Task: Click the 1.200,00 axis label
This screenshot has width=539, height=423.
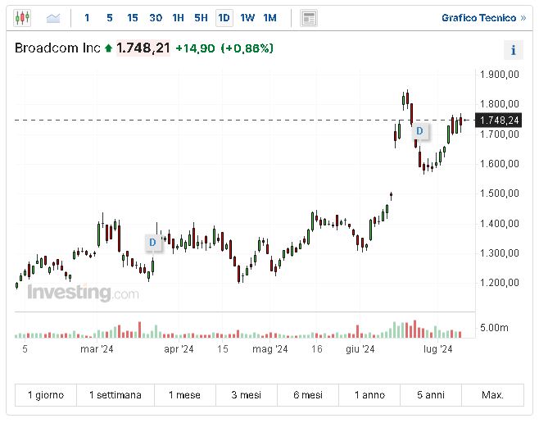Action: pos(500,283)
